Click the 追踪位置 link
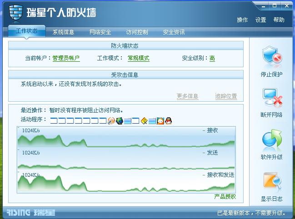 pyautogui.click(x=226, y=96)
